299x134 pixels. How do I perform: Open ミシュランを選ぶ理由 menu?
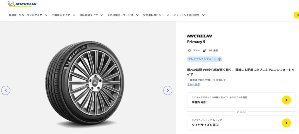tap(189, 15)
